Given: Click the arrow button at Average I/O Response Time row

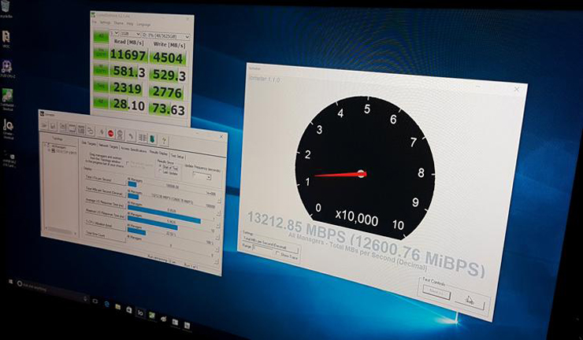Looking at the screenshot, I should pos(218,225).
